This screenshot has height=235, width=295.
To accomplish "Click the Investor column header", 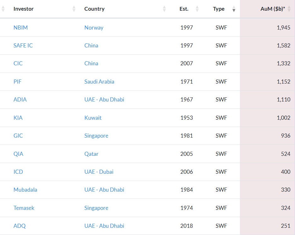I will tap(24, 9).
